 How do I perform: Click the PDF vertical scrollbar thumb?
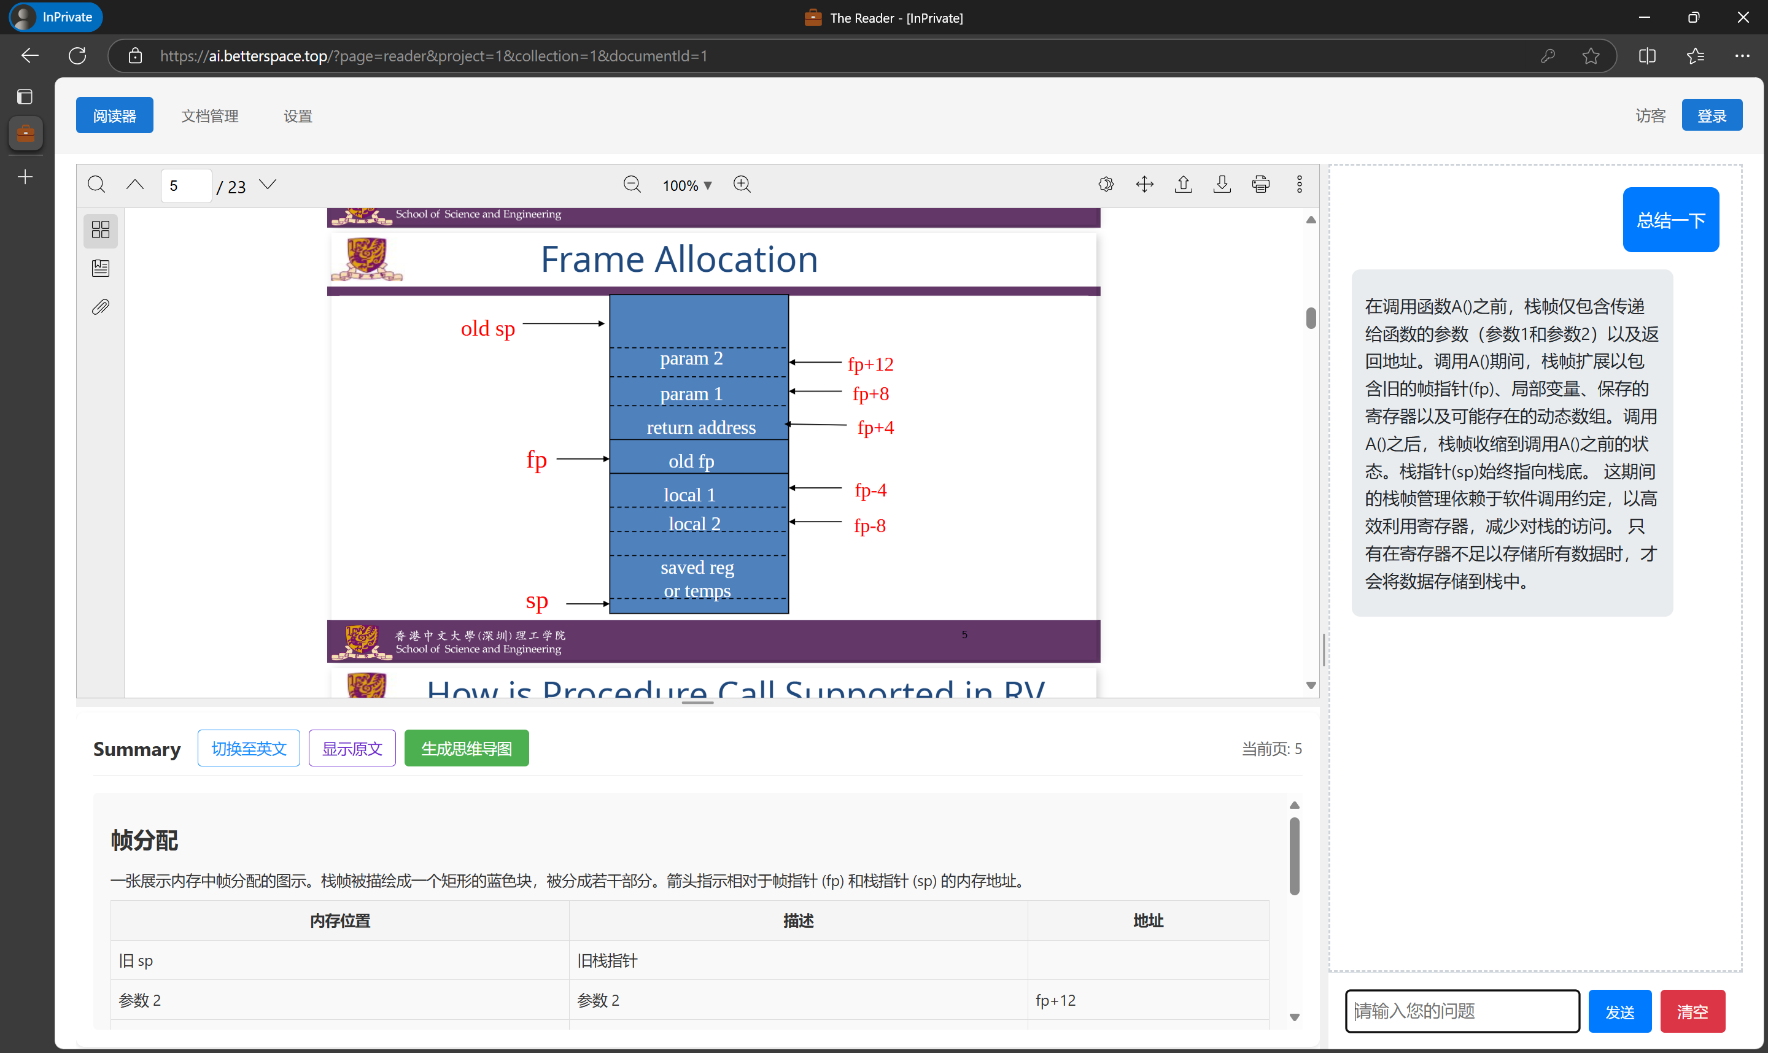tap(1311, 318)
